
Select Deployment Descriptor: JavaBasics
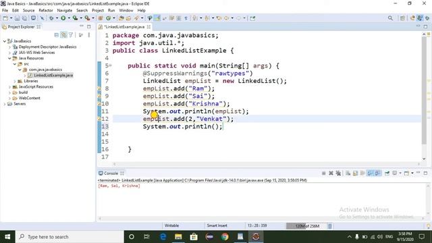point(47,47)
